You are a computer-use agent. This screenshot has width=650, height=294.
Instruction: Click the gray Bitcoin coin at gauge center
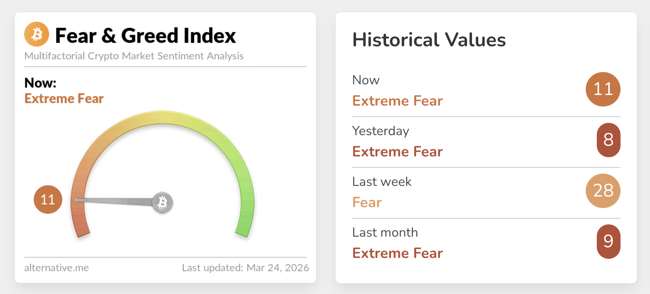point(162,202)
